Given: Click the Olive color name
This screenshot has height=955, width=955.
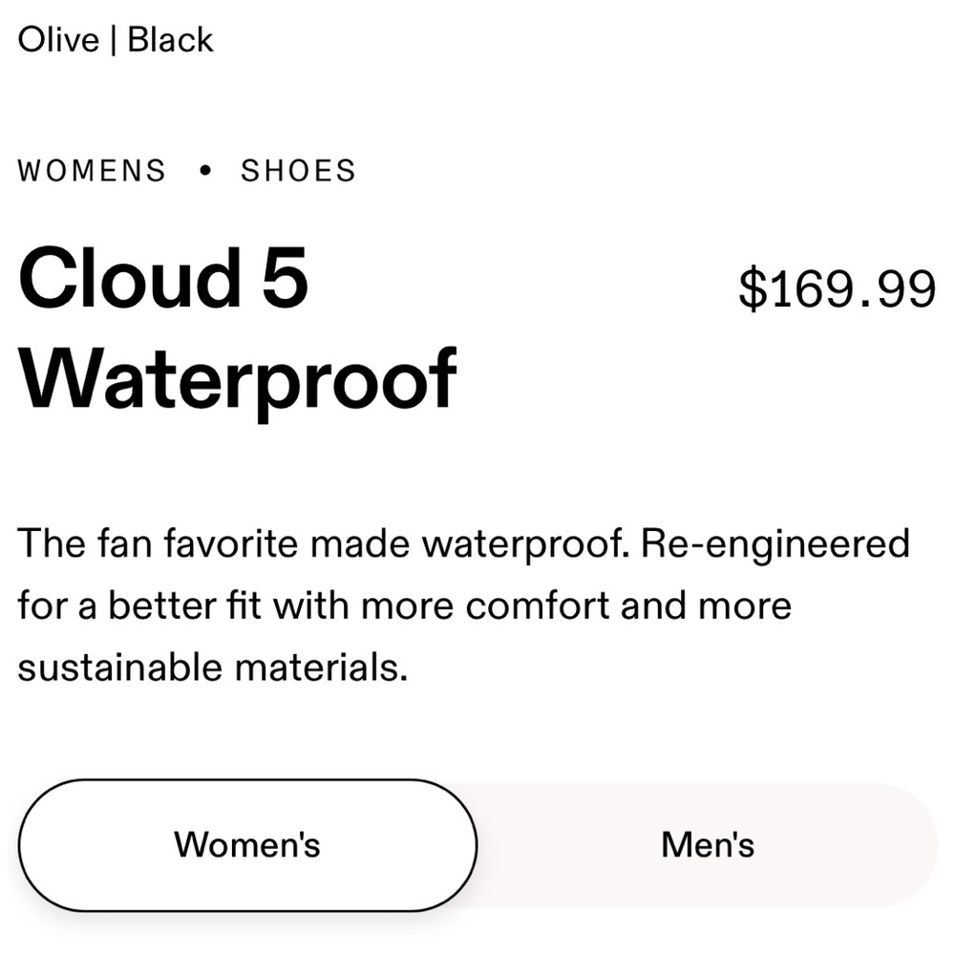Looking at the screenshot, I should click(57, 39).
